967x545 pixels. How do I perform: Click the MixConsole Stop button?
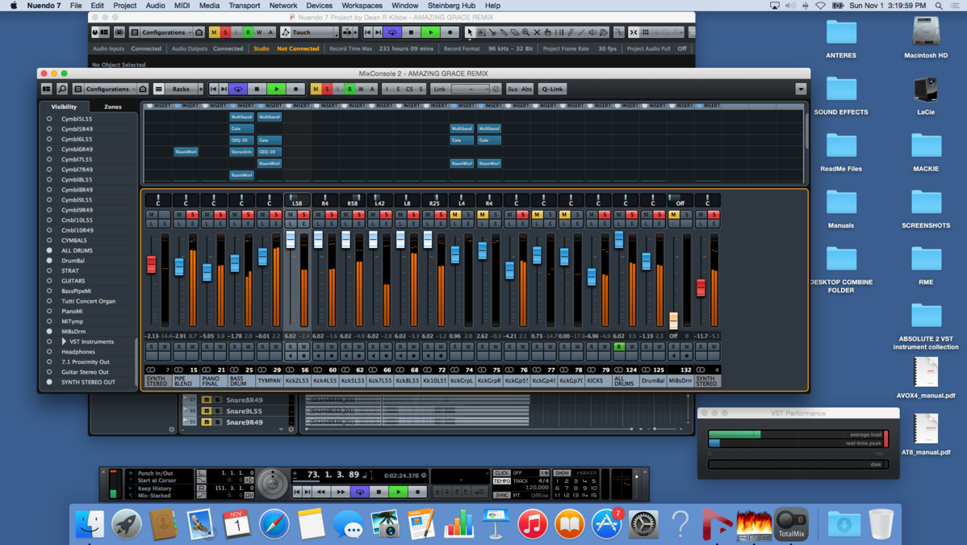coord(257,89)
